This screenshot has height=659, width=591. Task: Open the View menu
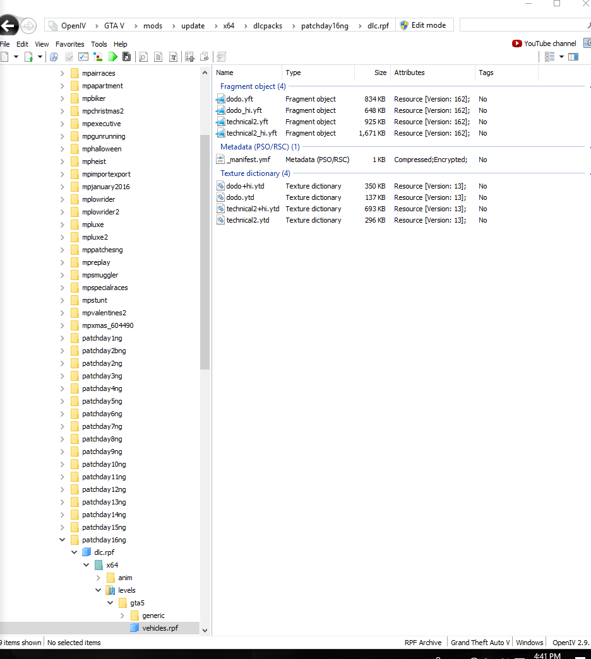[42, 44]
